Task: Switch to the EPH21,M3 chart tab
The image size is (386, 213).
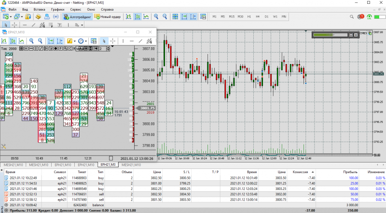Action: [x=108, y=165]
